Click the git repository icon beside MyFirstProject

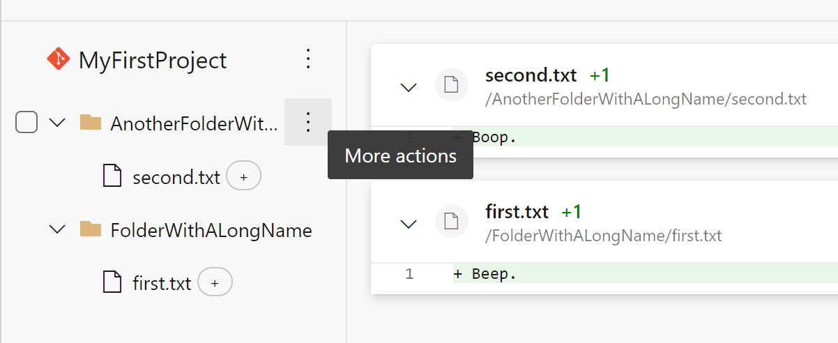(58, 59)
